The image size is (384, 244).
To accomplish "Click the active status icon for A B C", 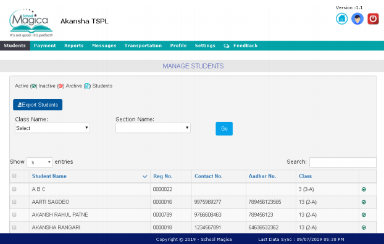I will tap(364, 190).
